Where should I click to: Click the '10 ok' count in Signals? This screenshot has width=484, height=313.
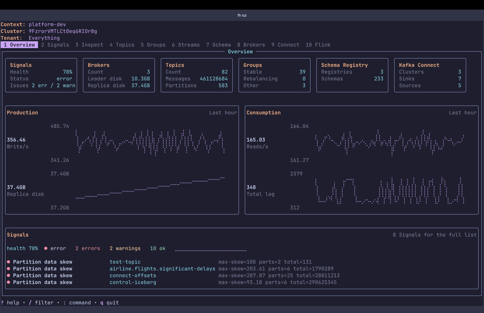[158, 248]
